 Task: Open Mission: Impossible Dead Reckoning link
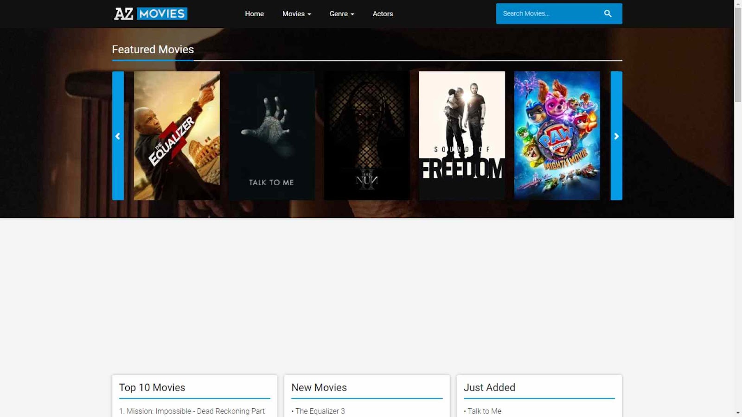pos(192,411)
